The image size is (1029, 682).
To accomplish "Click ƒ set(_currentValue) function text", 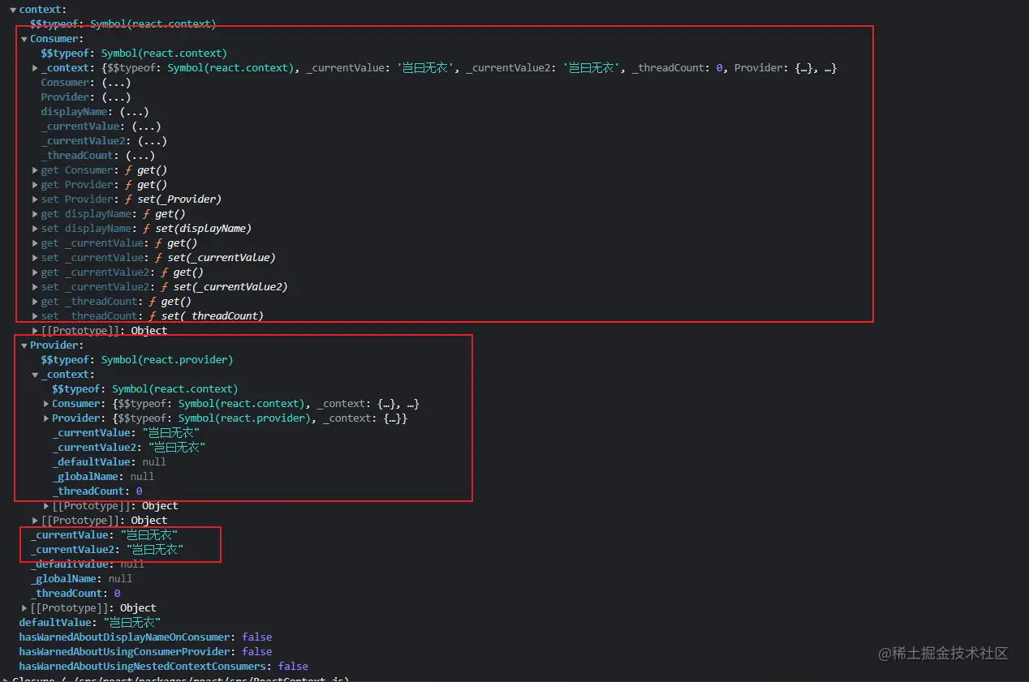I will 215,258.
